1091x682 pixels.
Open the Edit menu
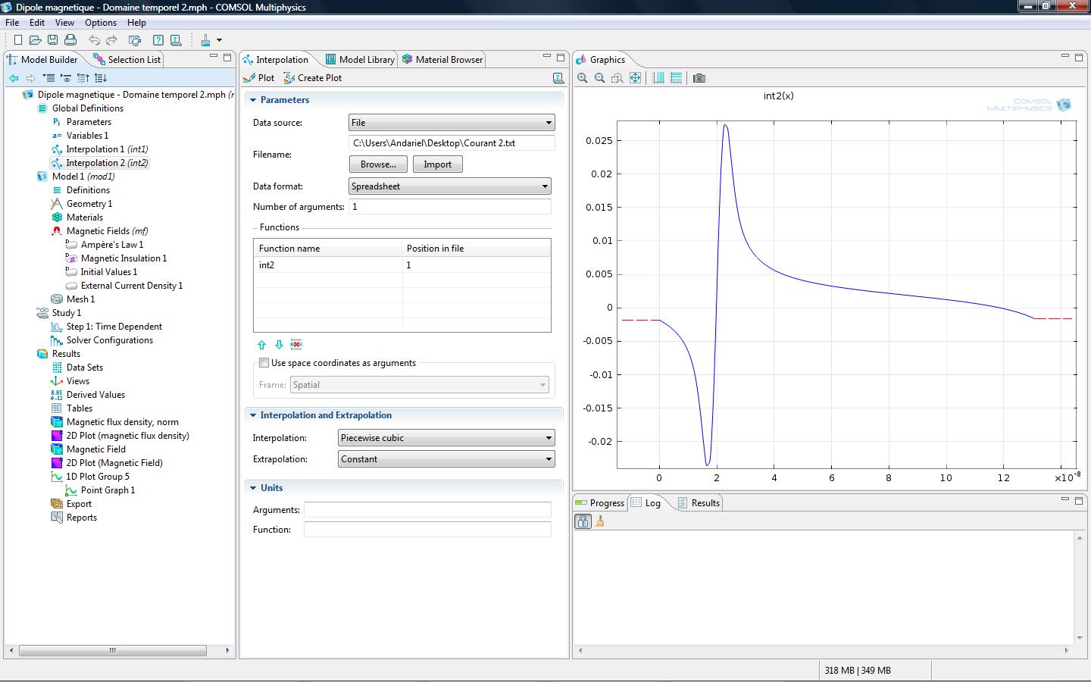tap(37, 23)
